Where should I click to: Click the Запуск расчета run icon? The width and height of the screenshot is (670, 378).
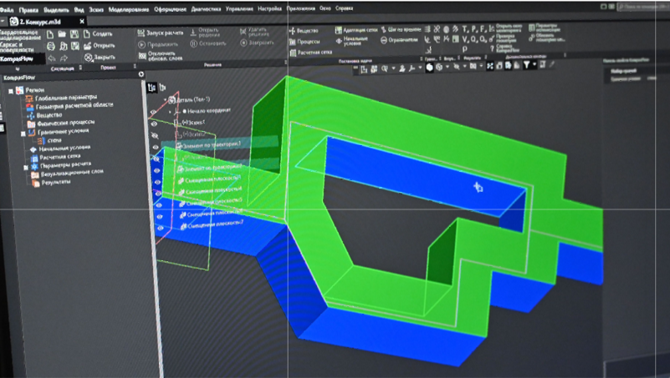click(x=141, y=32)
